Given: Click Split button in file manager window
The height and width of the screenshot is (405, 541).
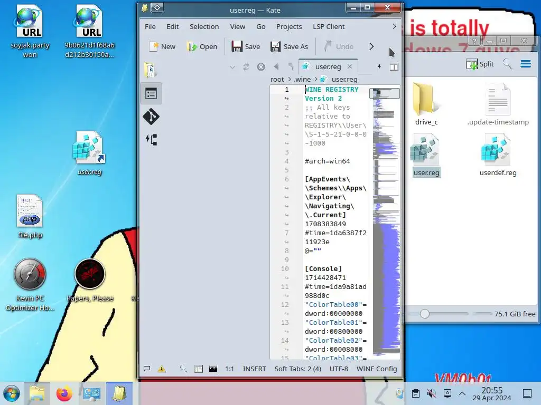Looking at the screenshot, I should [x=480, y=64].
